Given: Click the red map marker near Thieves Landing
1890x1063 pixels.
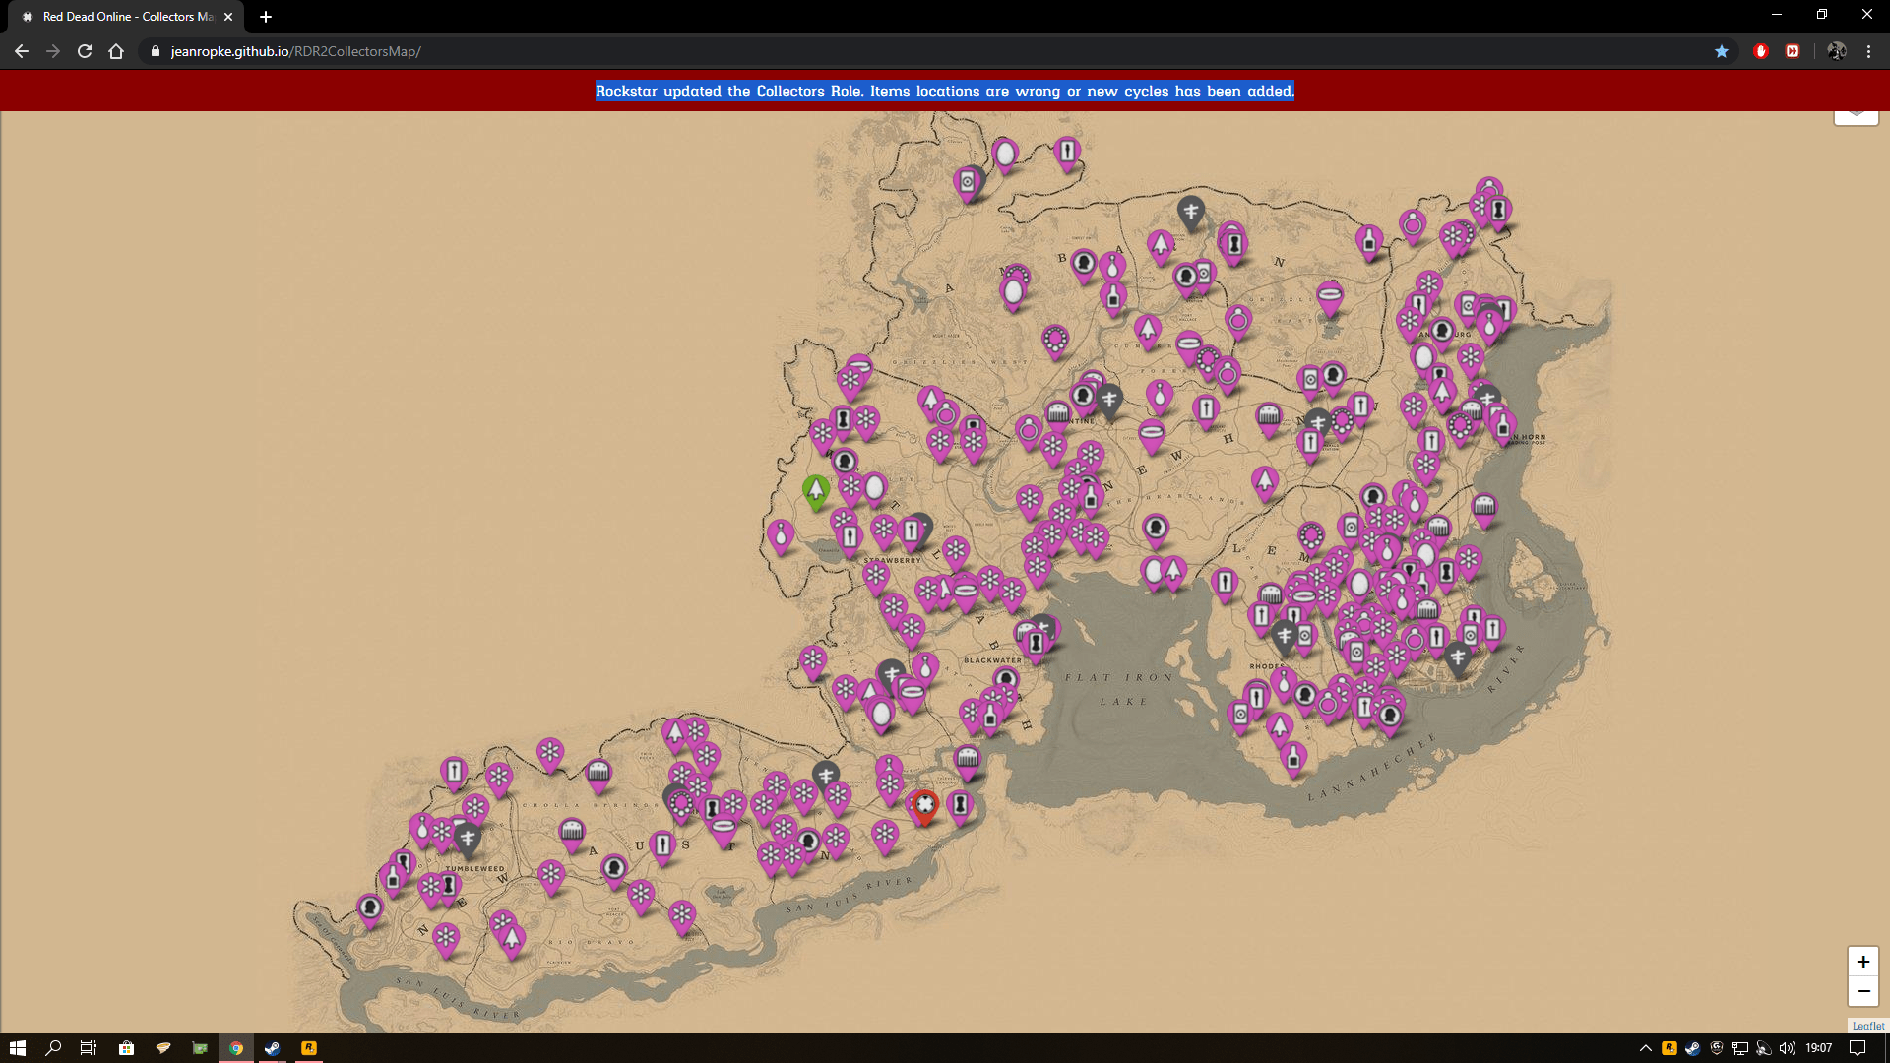Looking at the screenshot, I should [924, 805].
